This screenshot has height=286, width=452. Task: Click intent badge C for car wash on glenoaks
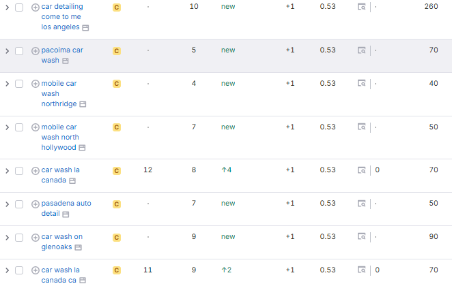pos(117,238)
